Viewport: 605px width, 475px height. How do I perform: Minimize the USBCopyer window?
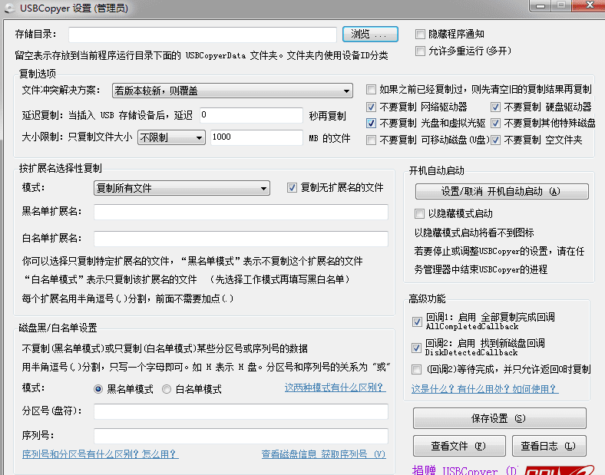(541, 5)
